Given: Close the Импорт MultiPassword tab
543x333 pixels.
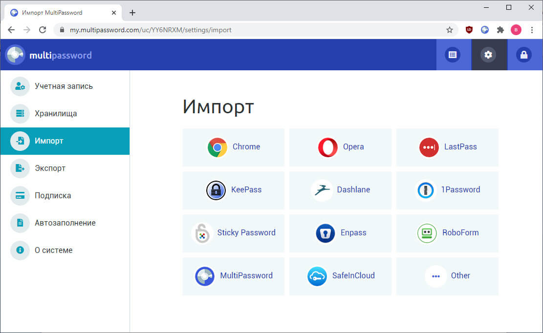Looking at the screenshot, I should click(x=114, y=13).
